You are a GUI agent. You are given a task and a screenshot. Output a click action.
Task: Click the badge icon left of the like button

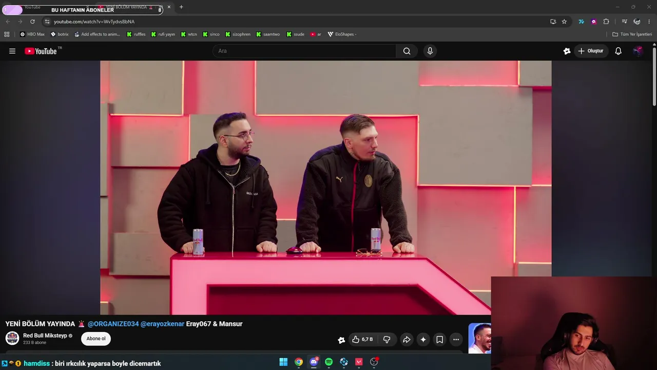341,340
